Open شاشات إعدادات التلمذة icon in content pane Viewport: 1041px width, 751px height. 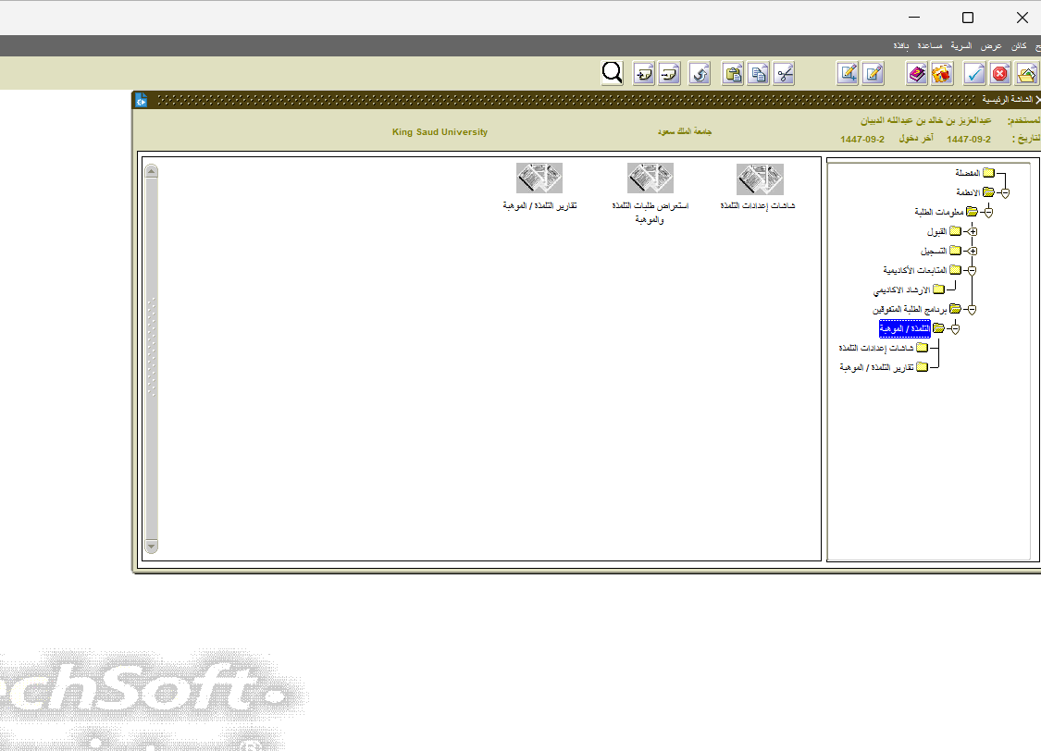(760, 179)
